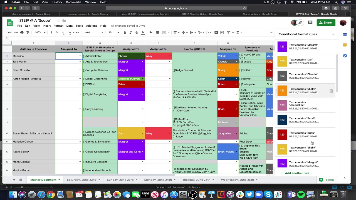356x200 pixels.
Task: Open the File menu in Google Sheets
Action: (x=20, y=26)
